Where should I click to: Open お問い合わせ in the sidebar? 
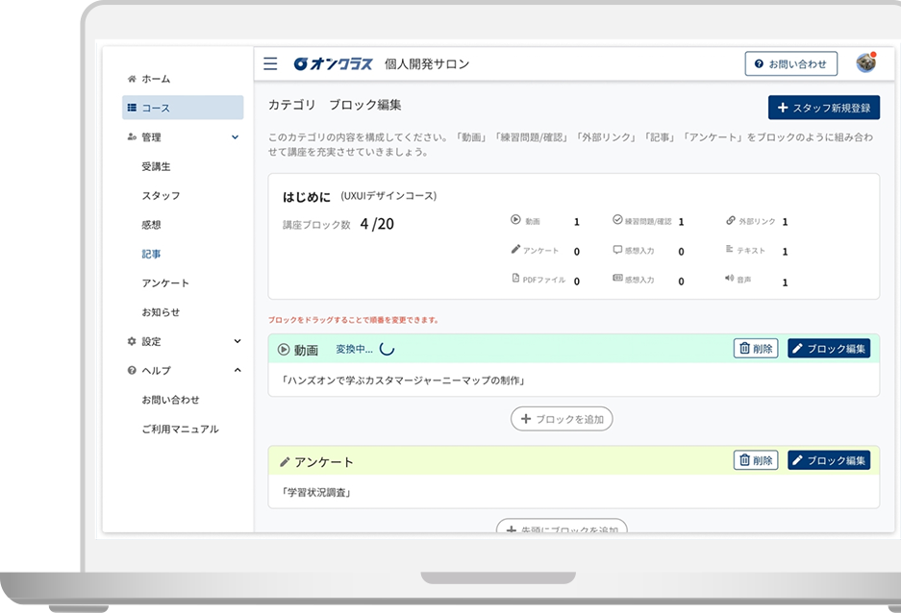(x=170, y=400)
